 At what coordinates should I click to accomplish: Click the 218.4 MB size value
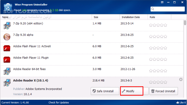(98, 80)
